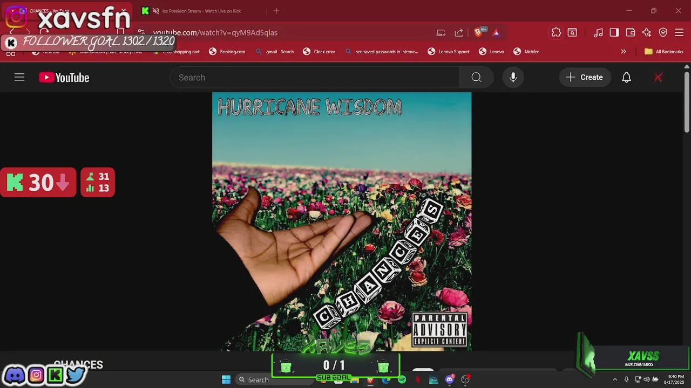Screen dimensions: 691x388
Task: Click the Create button on YouTube
Action: 585,78
